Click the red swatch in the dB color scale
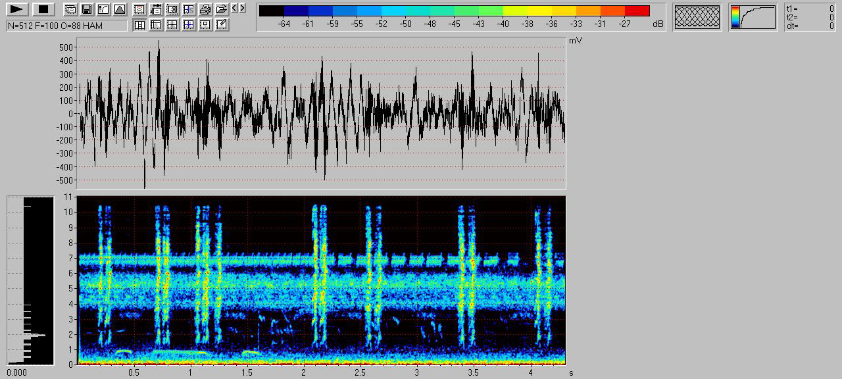Screen dimensions: 842x379 click(637, 11)
